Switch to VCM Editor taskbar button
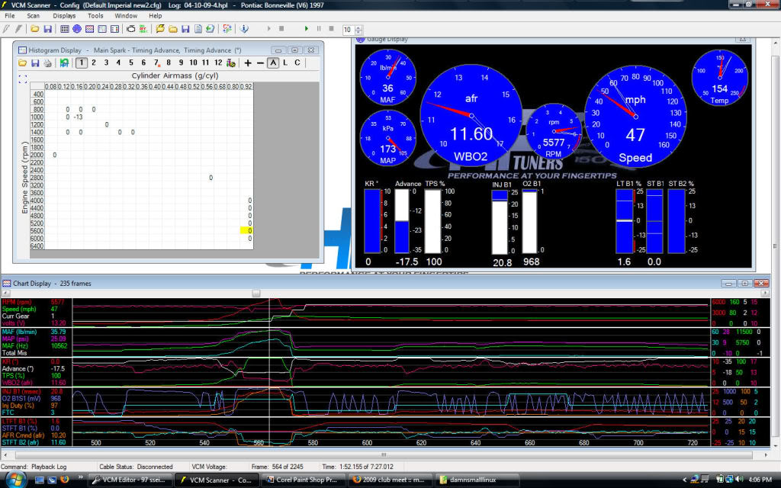Image resolution: width=781 pixels, height=488 pixels. [x=130, y=480]
